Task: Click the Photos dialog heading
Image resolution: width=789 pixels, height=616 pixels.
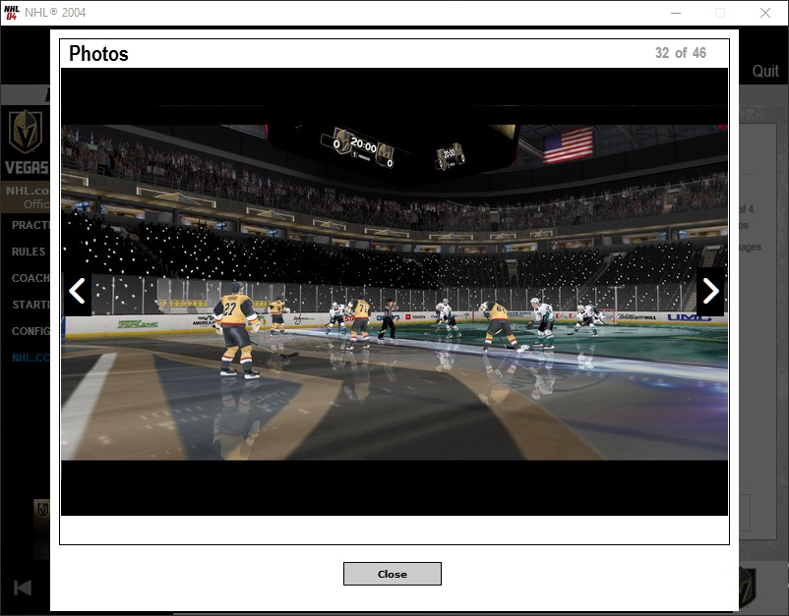Action: pyautogui.click(x=98, y=54)
